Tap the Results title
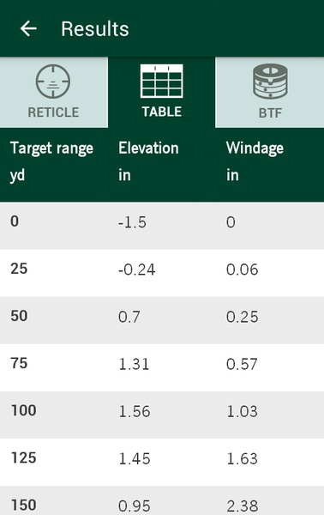324x515 pixels. tap(95, 29)
